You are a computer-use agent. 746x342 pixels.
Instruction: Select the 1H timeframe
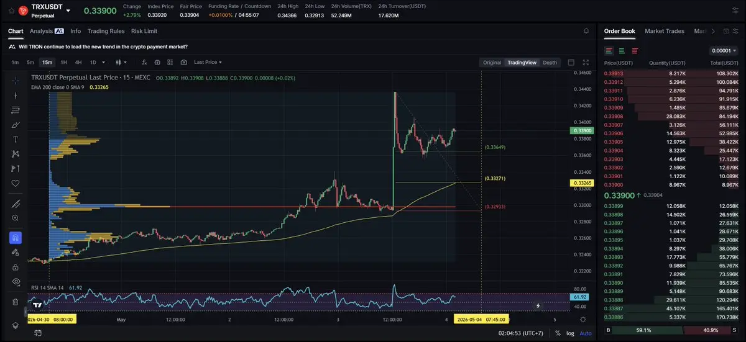pyautogui.click(x=63, y=62)
